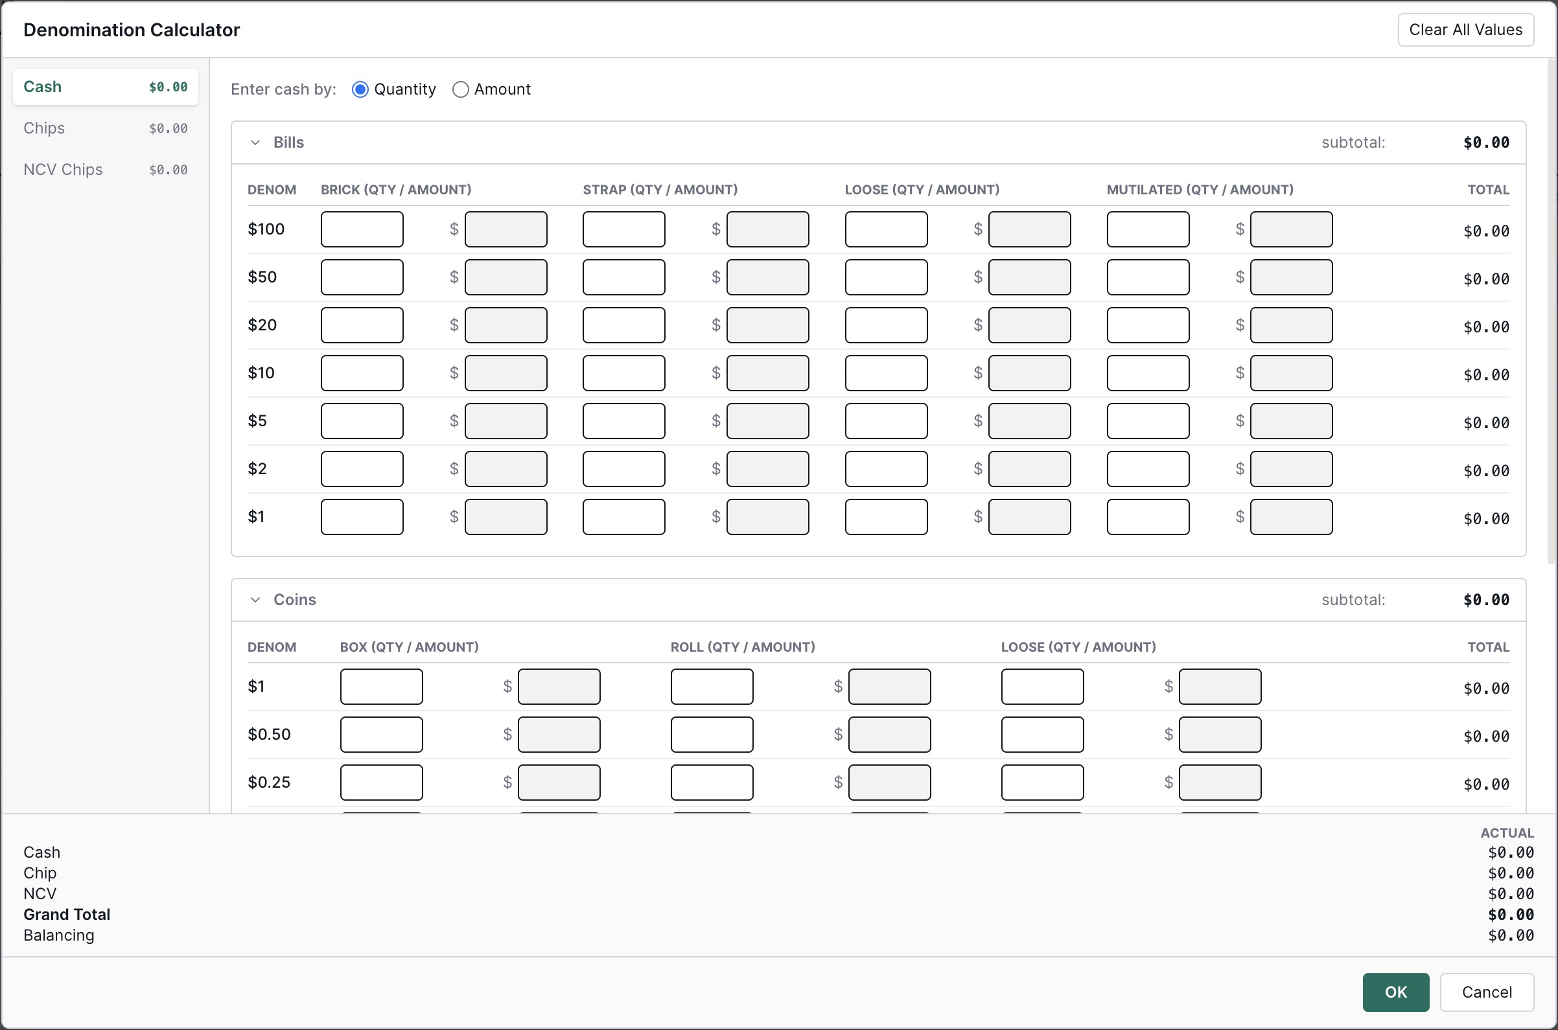
Task: Click the Cancel button
Action: (1487, 992)
